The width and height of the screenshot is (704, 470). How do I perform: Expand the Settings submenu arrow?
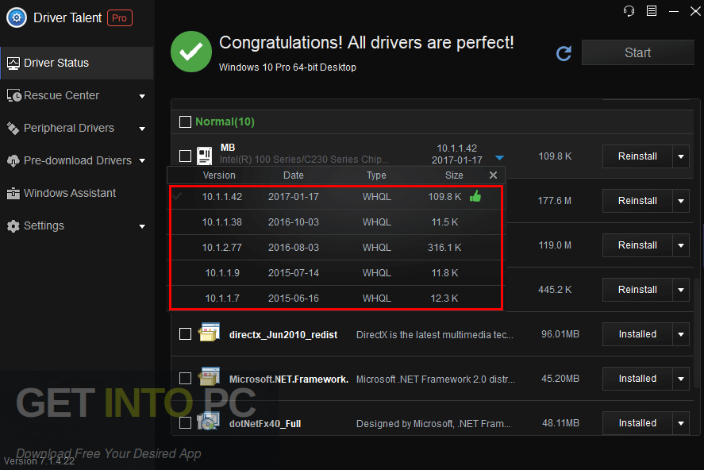point(142,227)
